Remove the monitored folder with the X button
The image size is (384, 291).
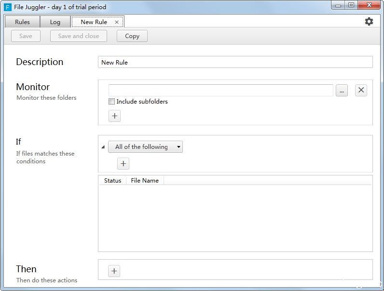[361, 90]
